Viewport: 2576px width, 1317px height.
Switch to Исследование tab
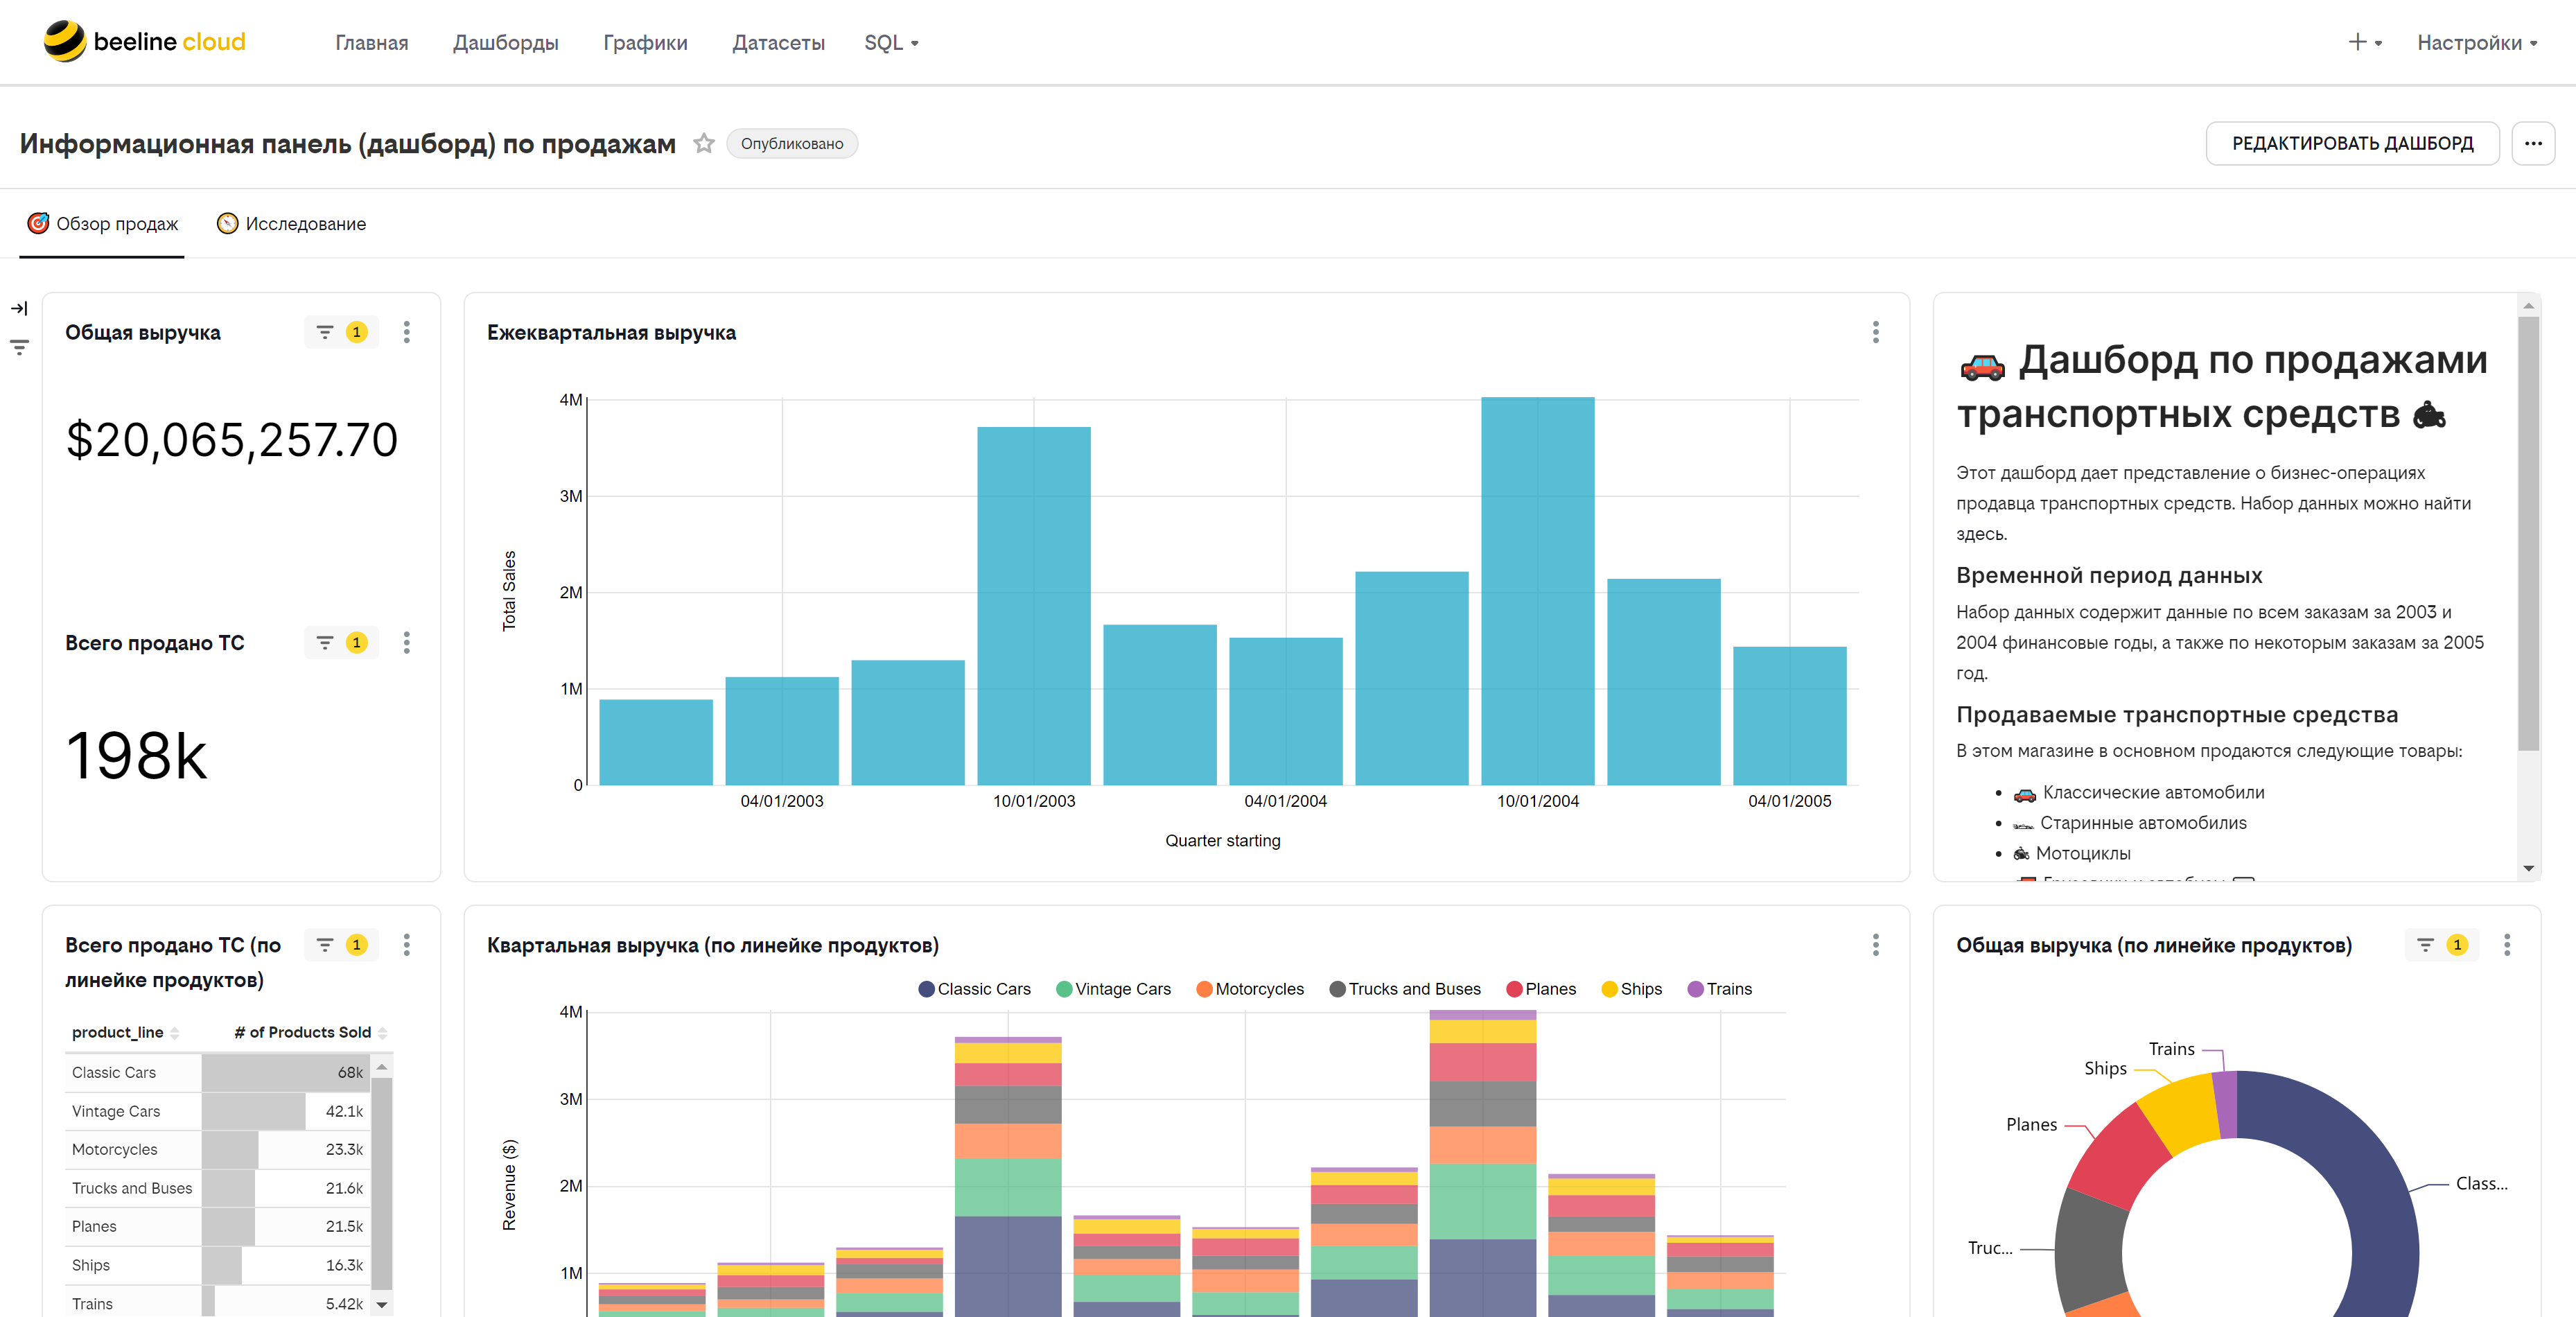(x=291, y=224)
